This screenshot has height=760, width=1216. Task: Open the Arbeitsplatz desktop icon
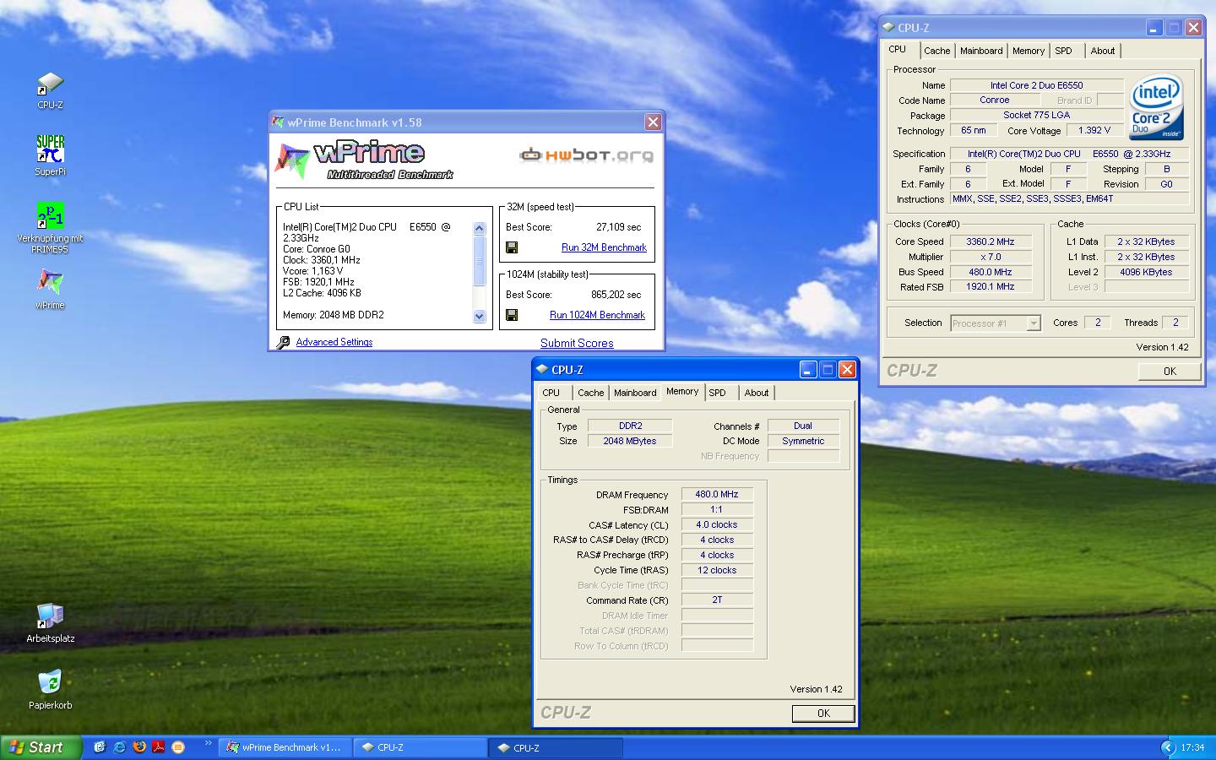coord(50,623)
